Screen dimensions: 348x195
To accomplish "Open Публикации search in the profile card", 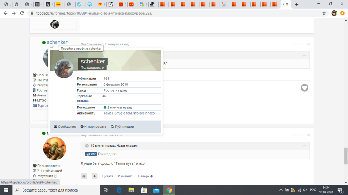I will pyautogui.click(x=122, y=127).
